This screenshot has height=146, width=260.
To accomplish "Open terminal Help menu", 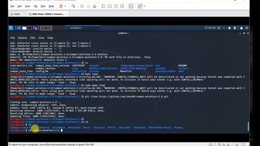I will [50, 38].
